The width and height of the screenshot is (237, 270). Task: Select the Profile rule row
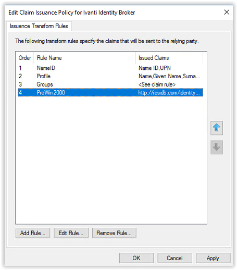[x=110, y=76]
